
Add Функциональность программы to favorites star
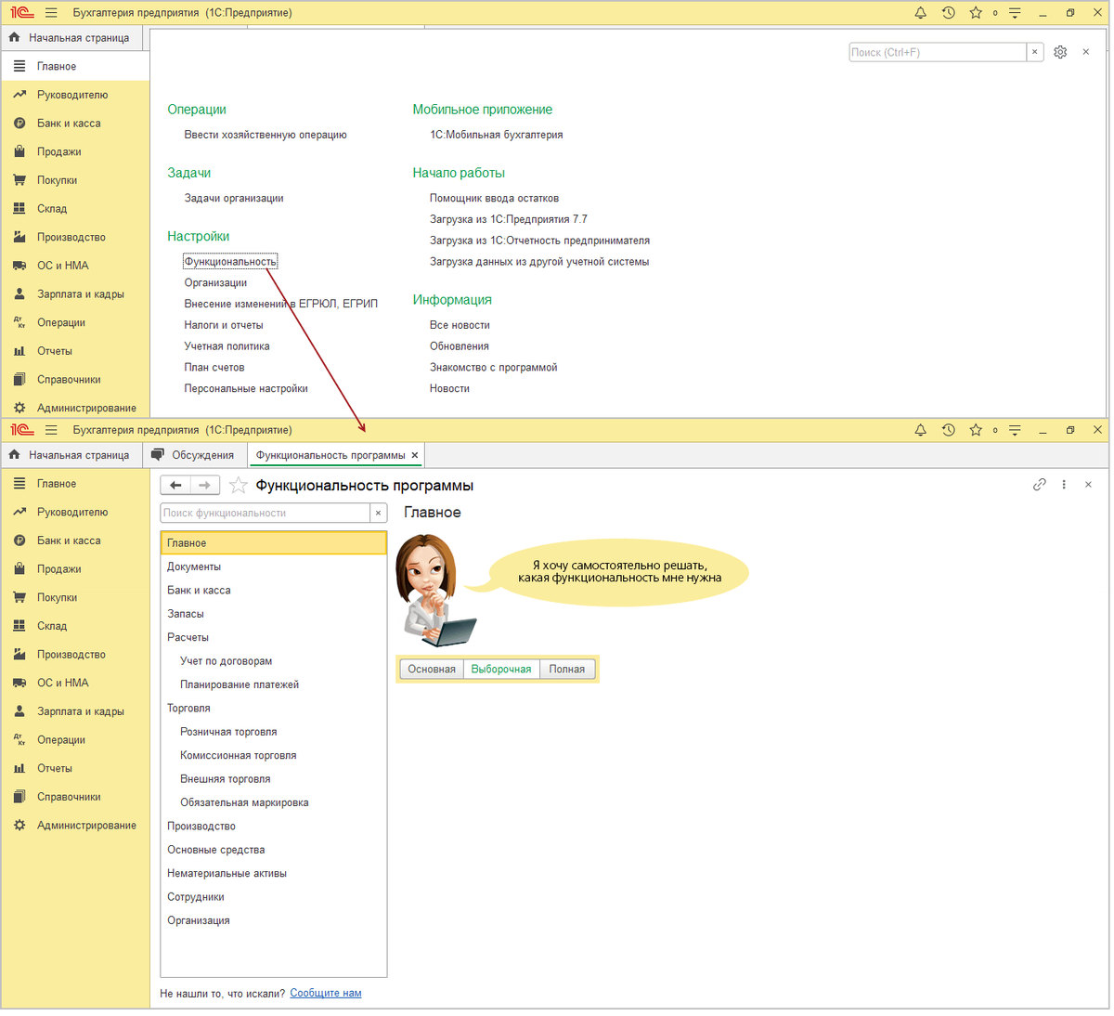pyautogui.click(x=239, y=485)
